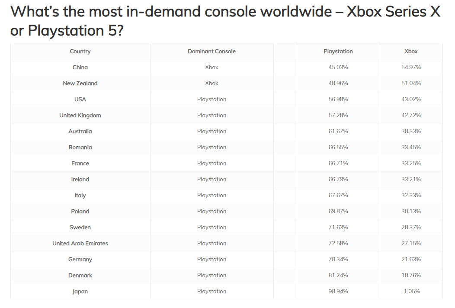Click Denmark's 81.24% Playstation share

tap(338, 275)
